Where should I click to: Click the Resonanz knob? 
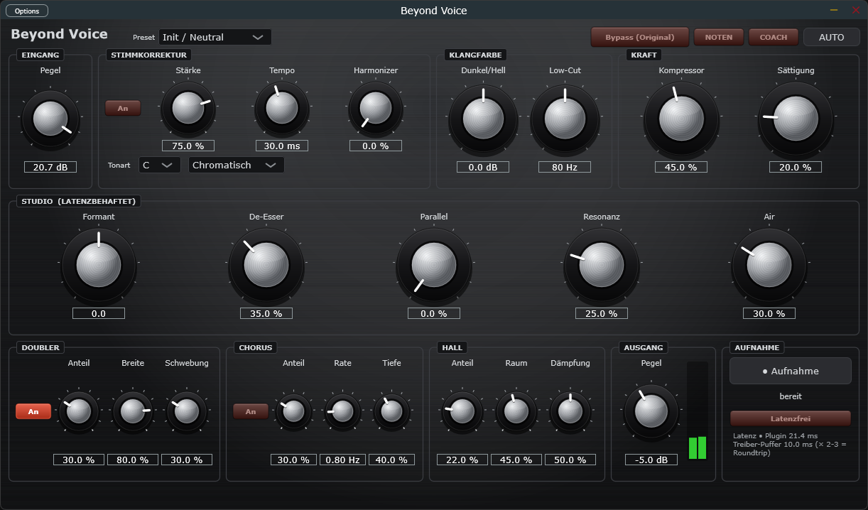[602, 265]
